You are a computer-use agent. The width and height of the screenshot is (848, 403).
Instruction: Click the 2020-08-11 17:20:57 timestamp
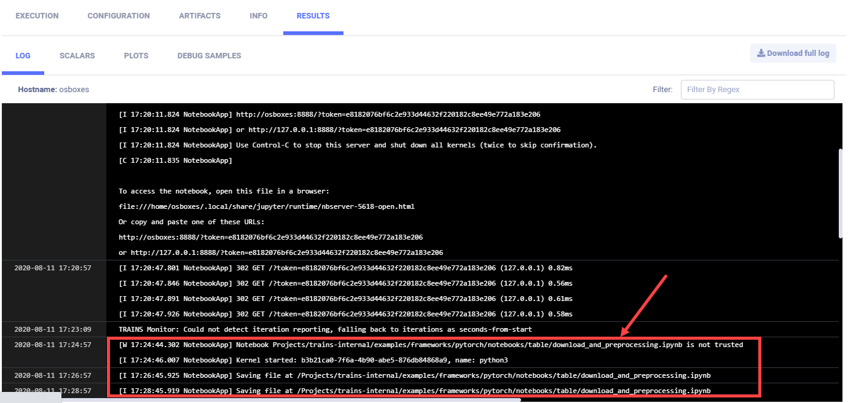(x=53, y=268)
